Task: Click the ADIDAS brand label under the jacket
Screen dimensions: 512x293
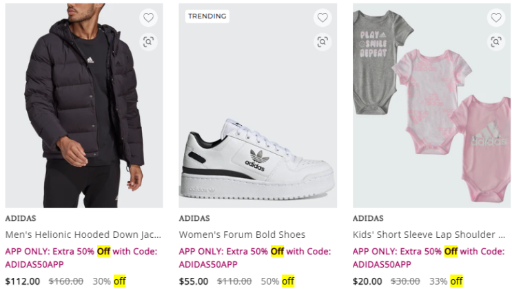Action: click(x=21, y=219)
